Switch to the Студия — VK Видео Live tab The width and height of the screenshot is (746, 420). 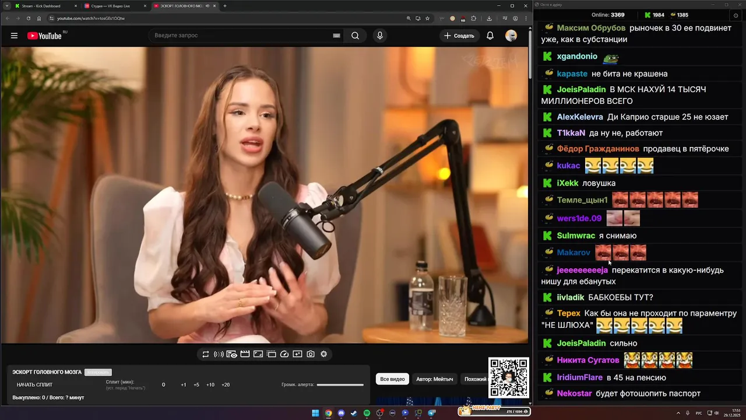pyautogui.click(x=114, y=6)
